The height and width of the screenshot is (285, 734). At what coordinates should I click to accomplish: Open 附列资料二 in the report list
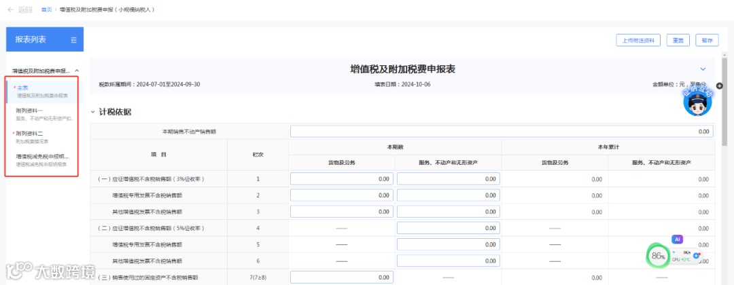point(45,137)
